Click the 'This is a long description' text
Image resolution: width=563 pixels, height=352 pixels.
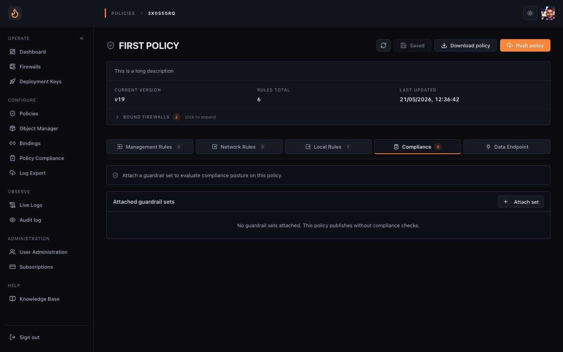[144, 71]
